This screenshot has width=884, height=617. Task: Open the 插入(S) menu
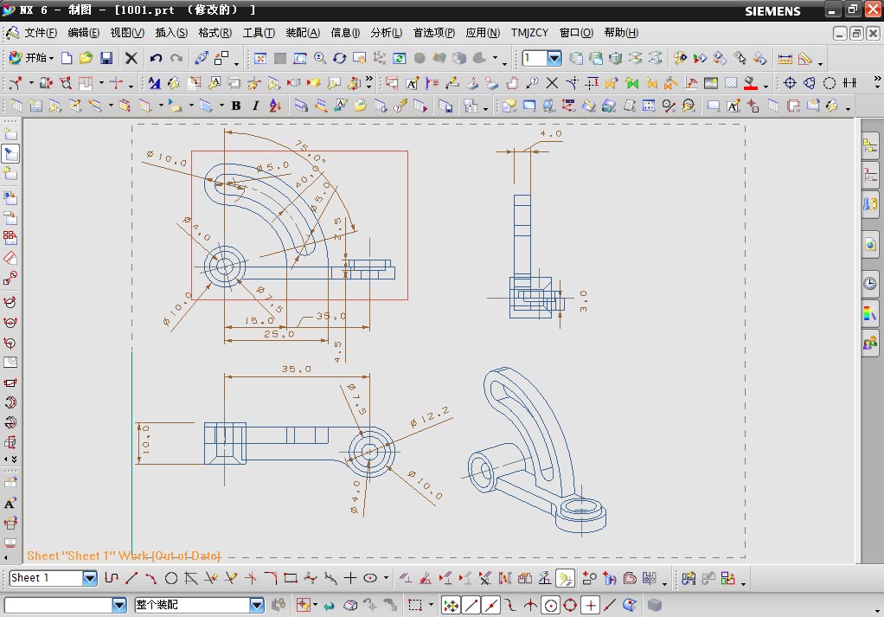[x=170, y=33]
